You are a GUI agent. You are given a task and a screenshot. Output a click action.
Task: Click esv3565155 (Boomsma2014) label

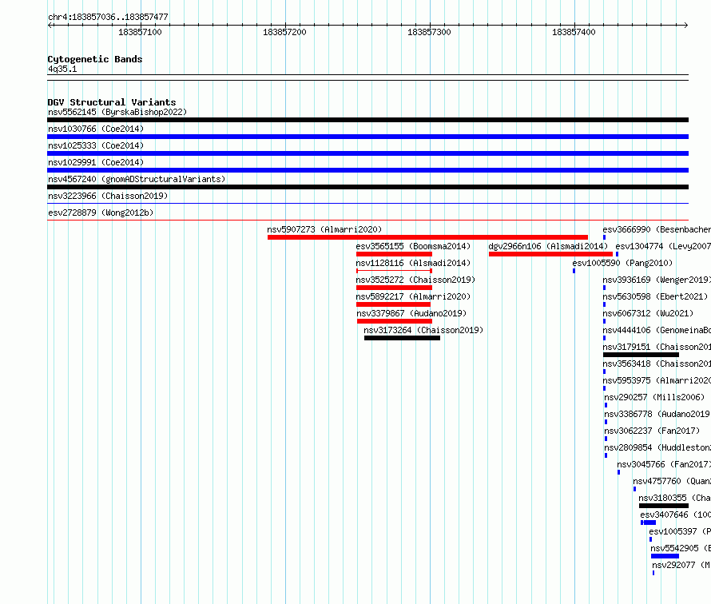pos(413,246)
